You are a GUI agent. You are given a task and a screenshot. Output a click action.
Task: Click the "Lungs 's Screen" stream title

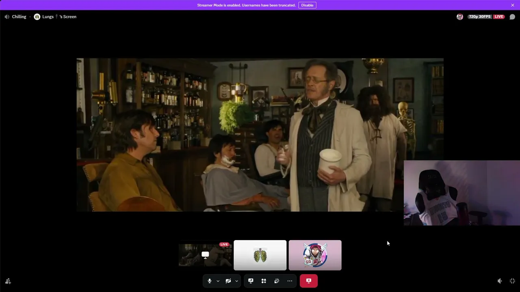pos(59,17)
